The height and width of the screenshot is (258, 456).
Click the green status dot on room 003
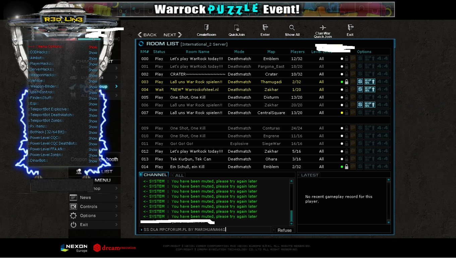pyautogui.click(x=342, y=82)
